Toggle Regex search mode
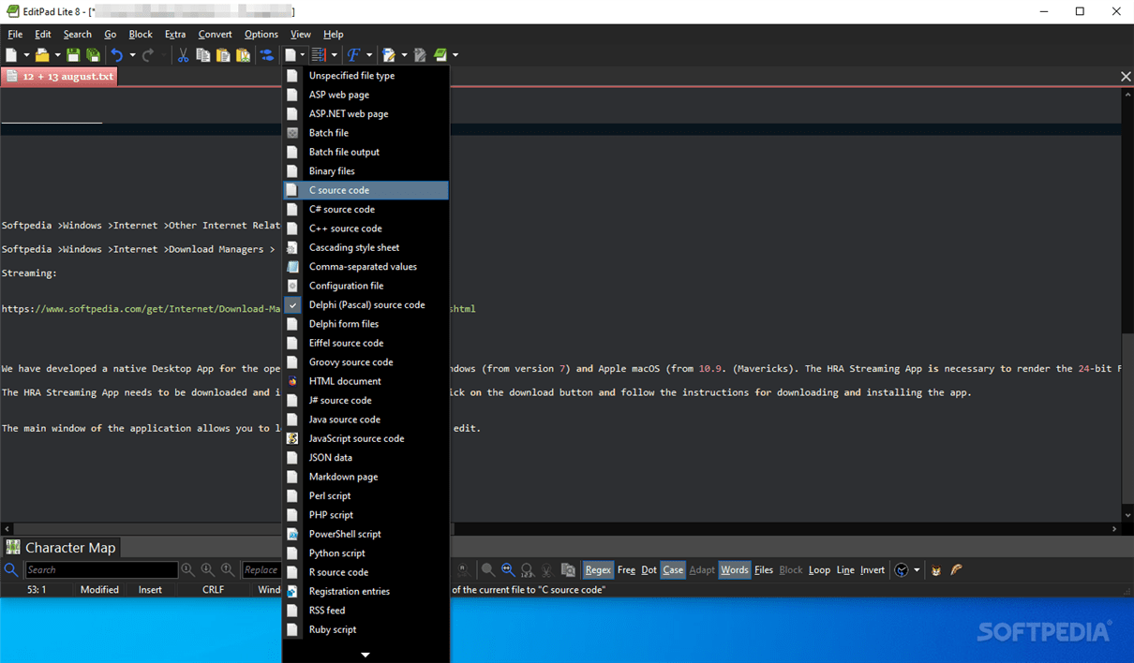 [x=598, y=569]
